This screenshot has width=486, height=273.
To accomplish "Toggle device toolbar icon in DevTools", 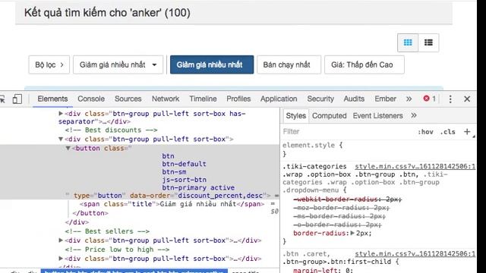I will (x=17, y=99).
